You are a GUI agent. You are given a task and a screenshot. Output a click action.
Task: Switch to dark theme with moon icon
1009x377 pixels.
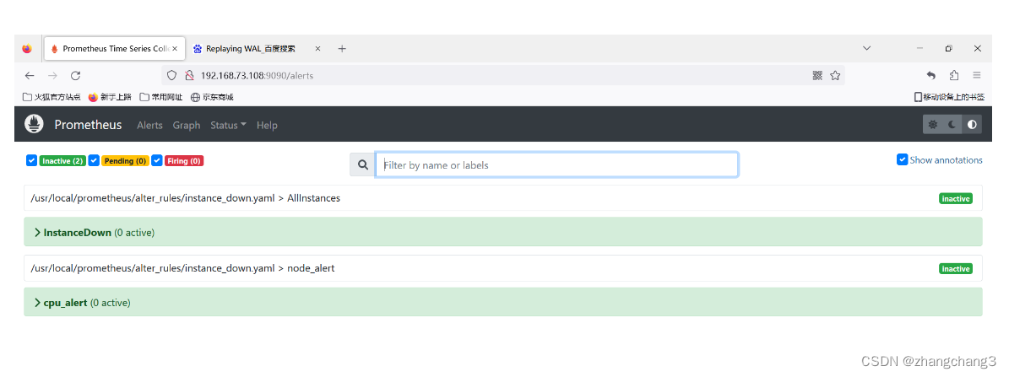pos(952,125)
